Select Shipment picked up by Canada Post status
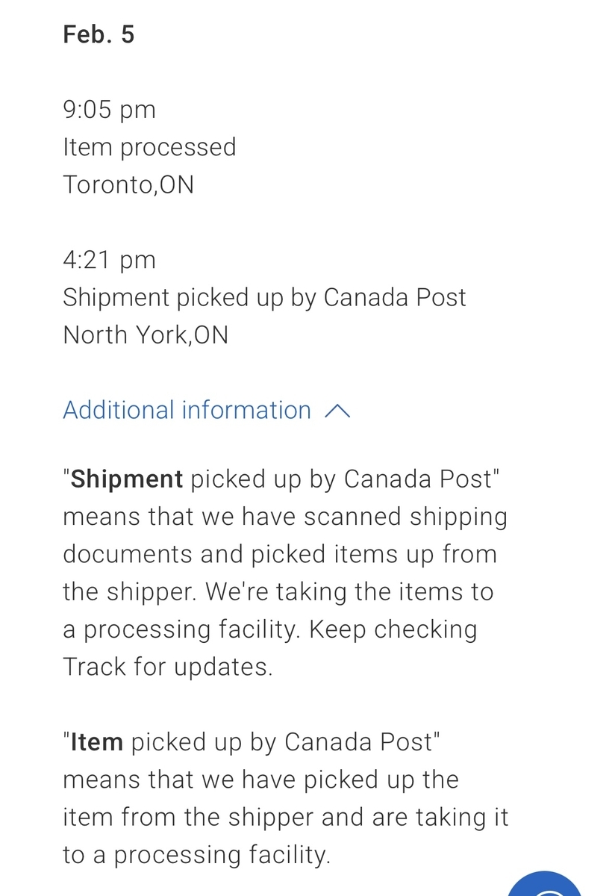The width and height of the screenshot is (615, 896). point(264,297)
